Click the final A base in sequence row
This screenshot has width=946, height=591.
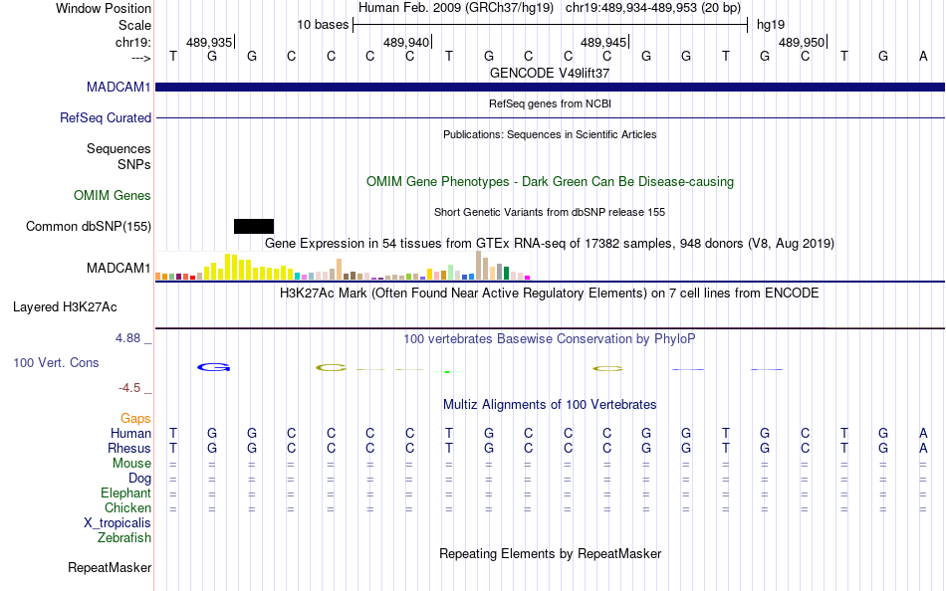click(923, 56)
